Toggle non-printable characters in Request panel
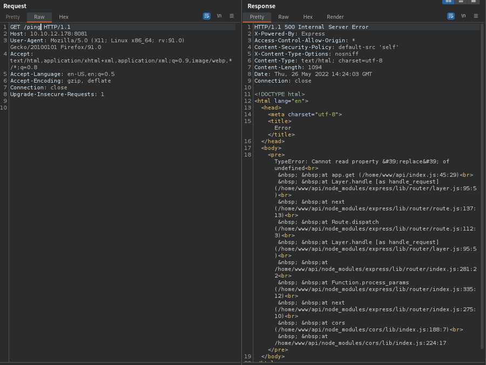 pos(219,16)
